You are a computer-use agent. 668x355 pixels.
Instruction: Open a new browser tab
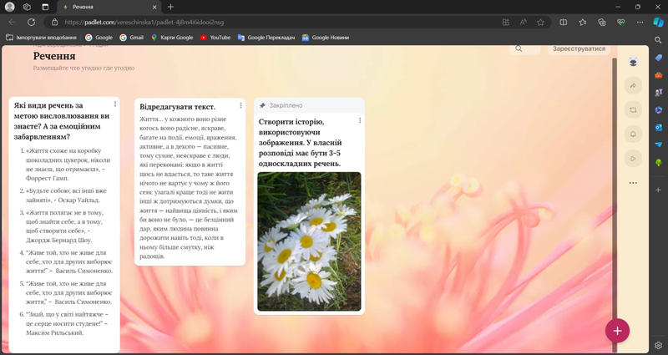click(x=170, y=7)
